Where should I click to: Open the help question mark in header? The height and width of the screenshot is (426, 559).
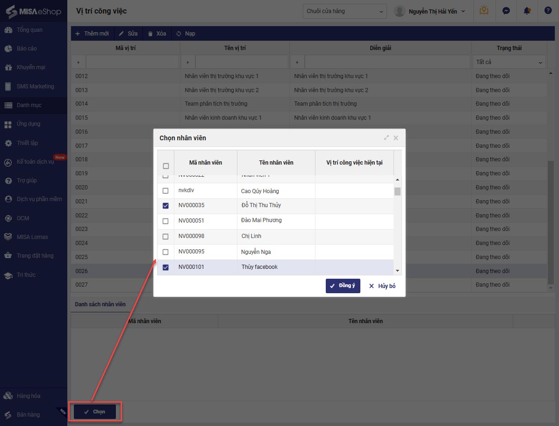click(x=548, y=11)
